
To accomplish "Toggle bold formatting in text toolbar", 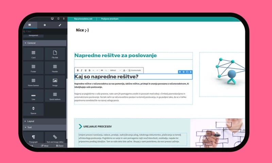I will (78, 70).
